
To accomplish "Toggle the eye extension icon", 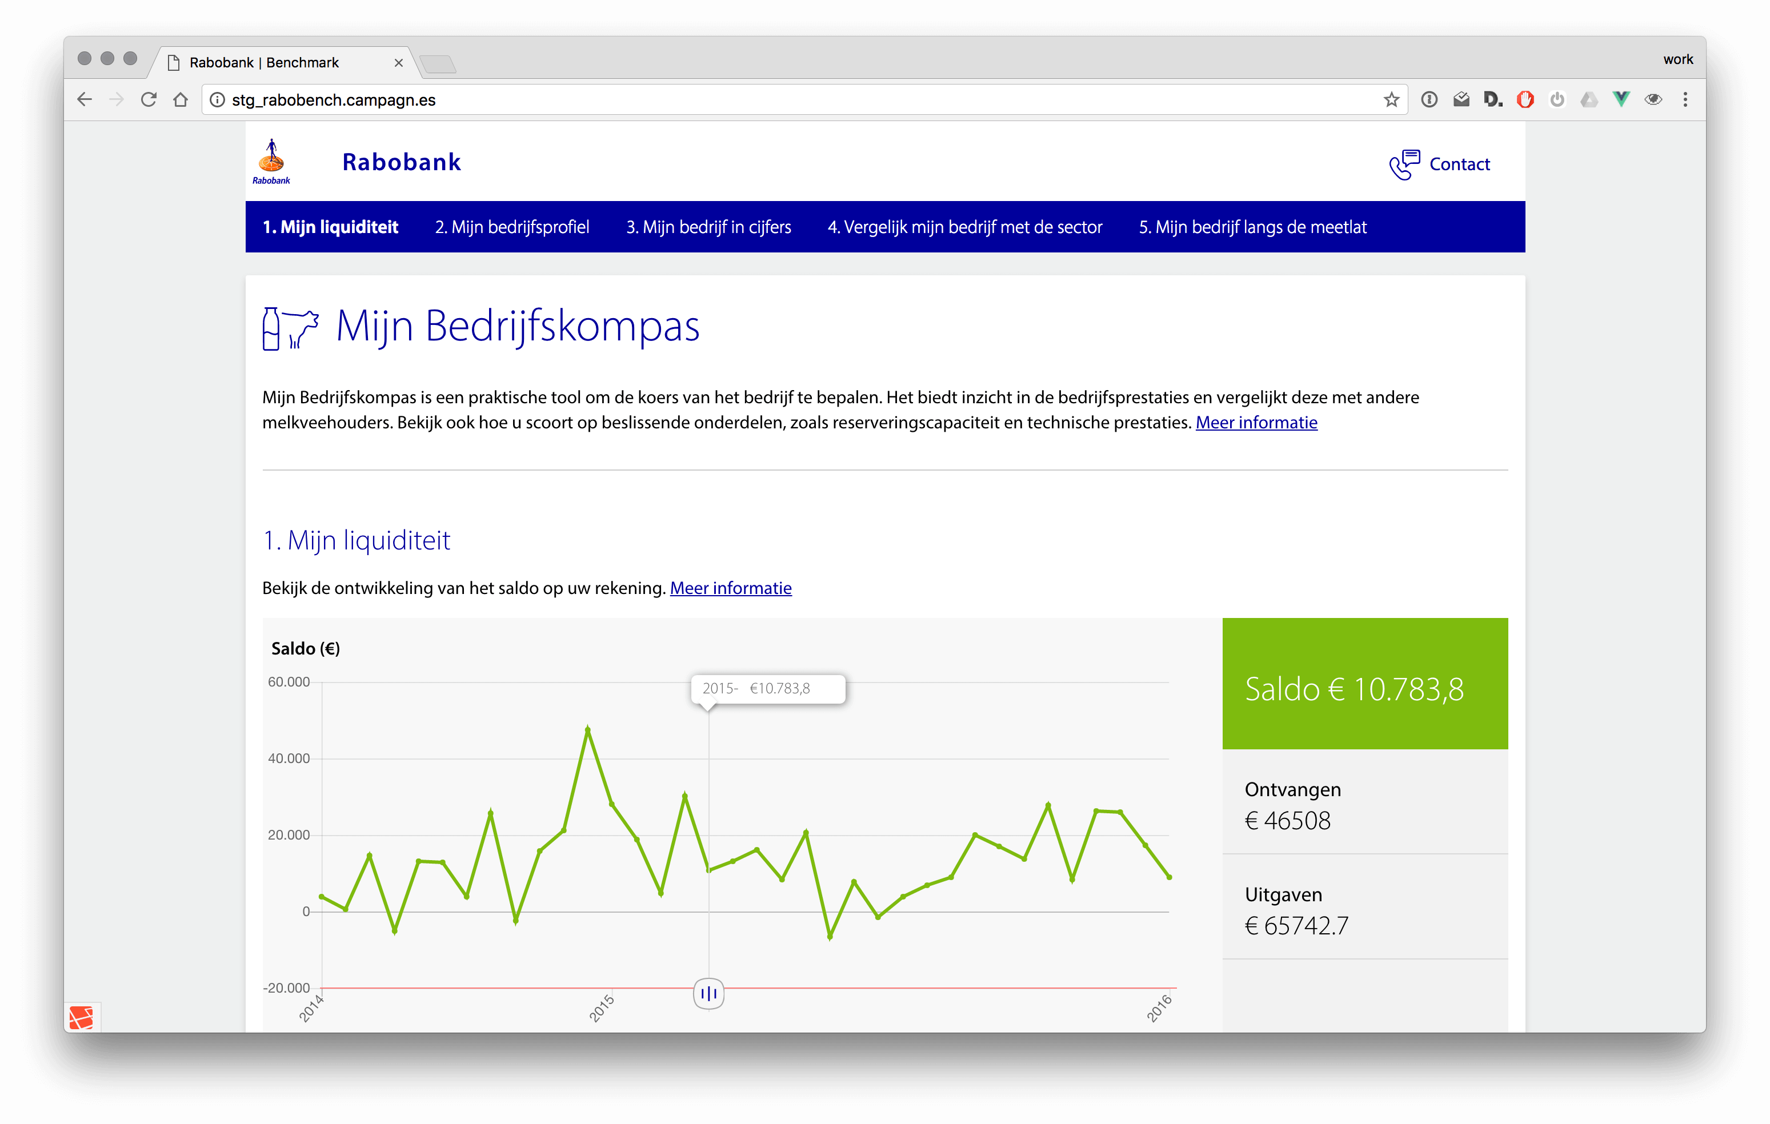I will 1653,98.
